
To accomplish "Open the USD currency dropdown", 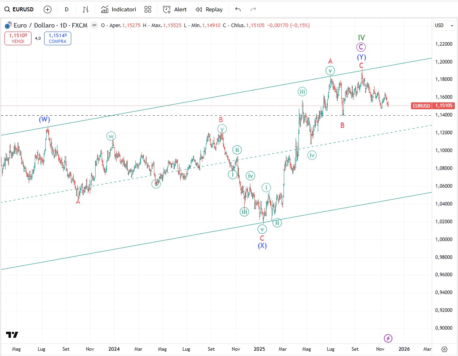I will [444, 25].
